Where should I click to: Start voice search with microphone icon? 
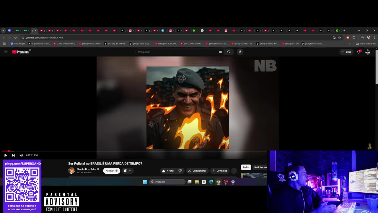[240, 52]
